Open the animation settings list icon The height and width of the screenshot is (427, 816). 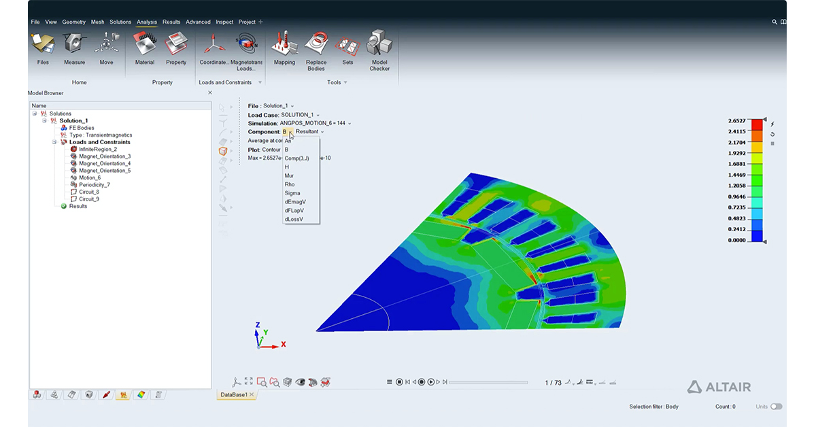(x=390, y=382)
